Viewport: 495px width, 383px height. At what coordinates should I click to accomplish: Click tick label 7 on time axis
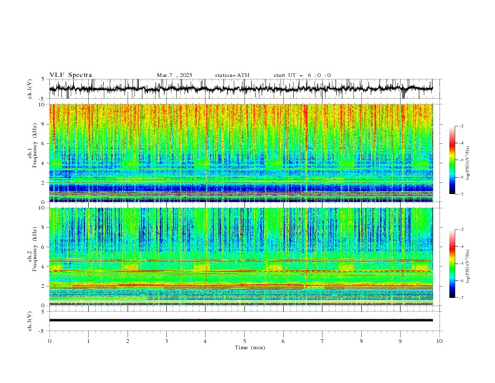click(322, 341)
